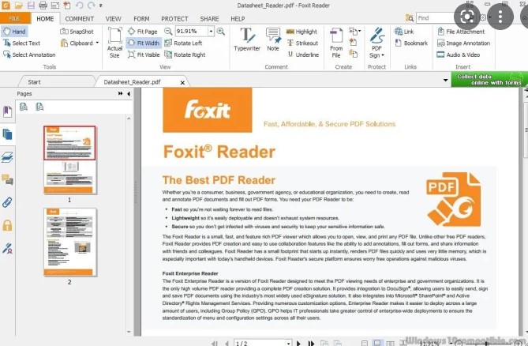This screenshot has width=528, height=346.
Task: Select the Typewriter tool
Action: coord(247,39)
